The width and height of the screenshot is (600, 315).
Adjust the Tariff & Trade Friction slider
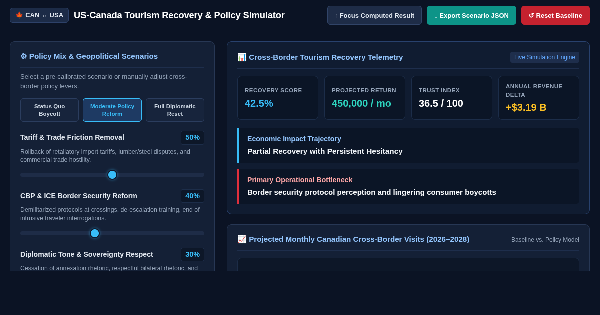pos(112,175)
